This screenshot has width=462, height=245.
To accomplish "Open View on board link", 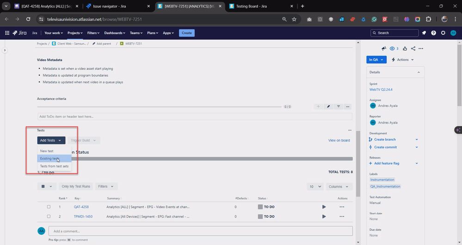I will pos(339,140).
